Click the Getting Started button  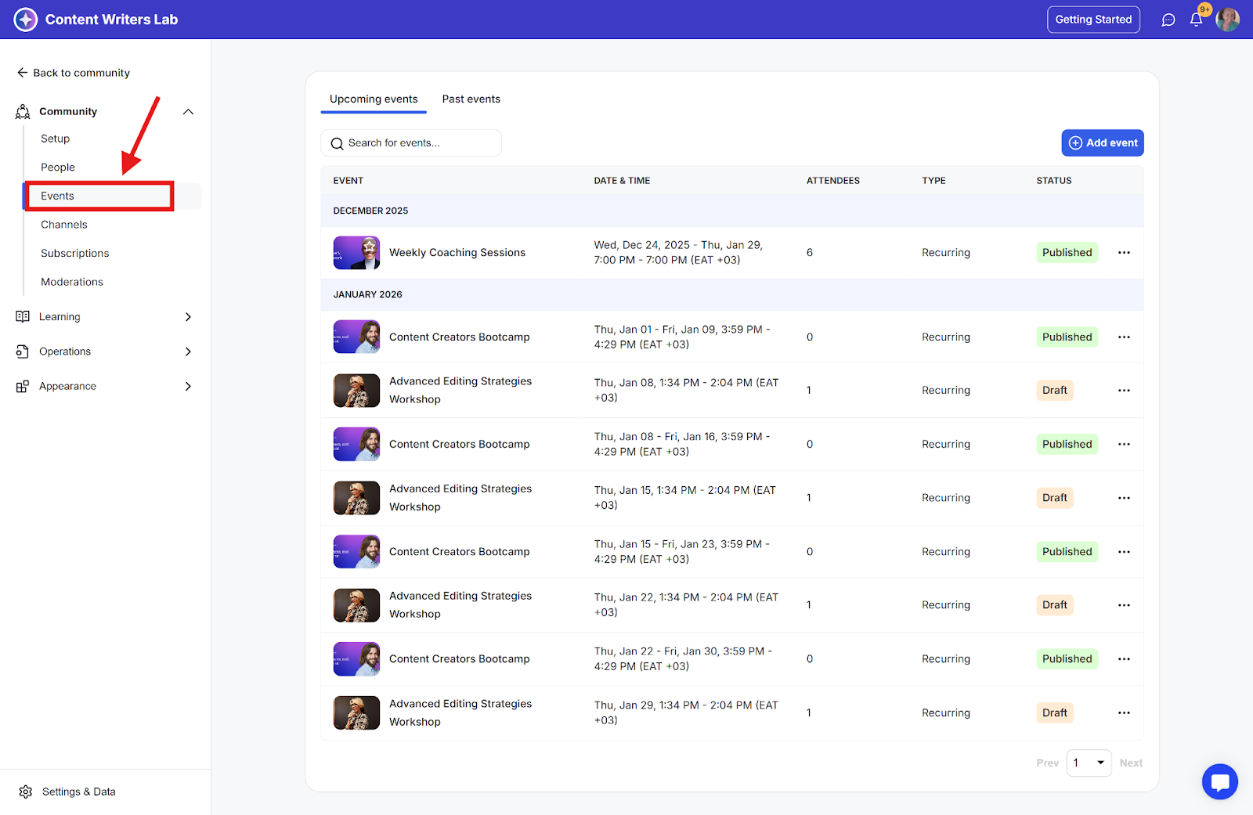(1093, 20)
